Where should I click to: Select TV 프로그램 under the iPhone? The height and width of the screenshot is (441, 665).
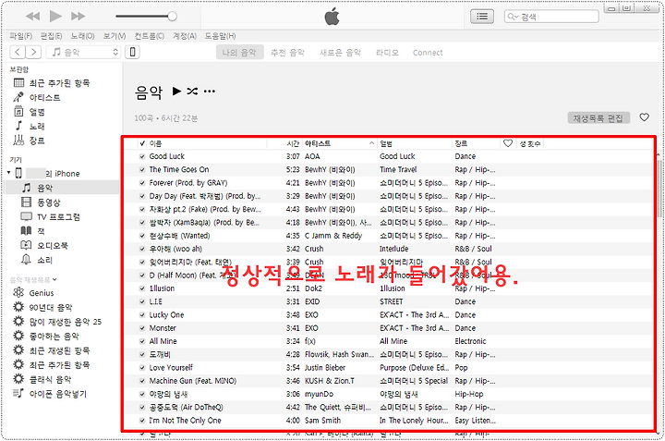pyautogui.click(x=58, y=216)
